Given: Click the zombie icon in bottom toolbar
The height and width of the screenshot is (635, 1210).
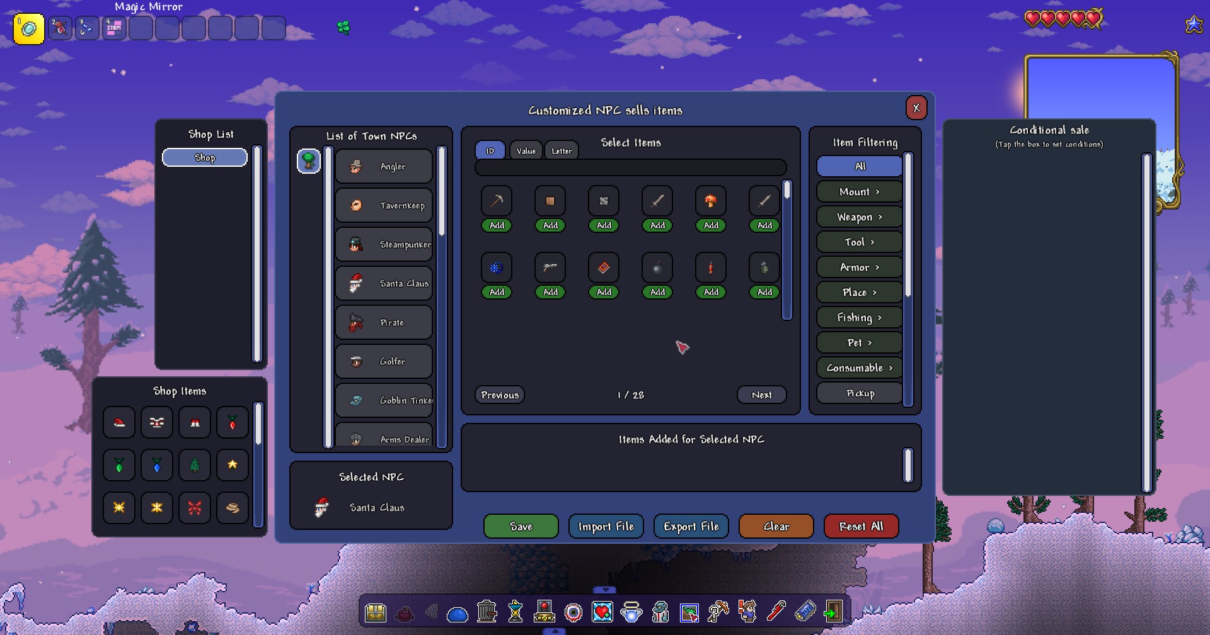Looking at the screenshot, I should [660, 611].
